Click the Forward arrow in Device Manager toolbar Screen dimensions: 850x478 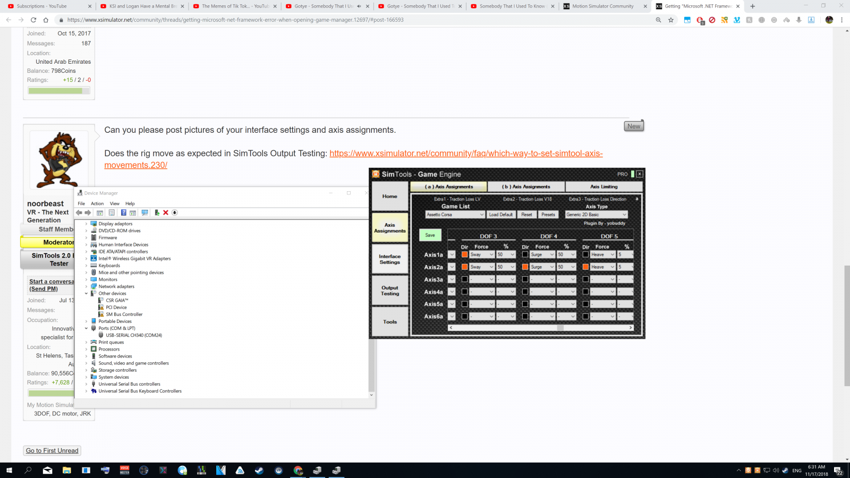pyautogui.click(x=88, y=212)
